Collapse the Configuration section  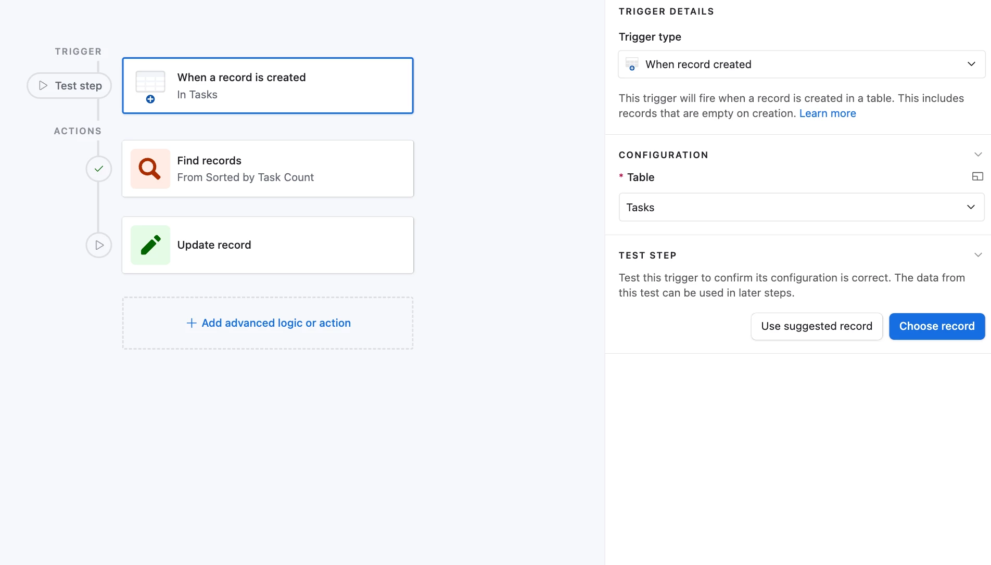click(x=977, y=155)
